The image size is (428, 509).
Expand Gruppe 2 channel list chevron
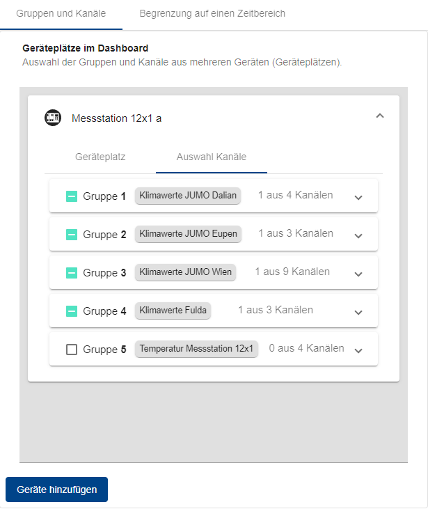(358, 235)
